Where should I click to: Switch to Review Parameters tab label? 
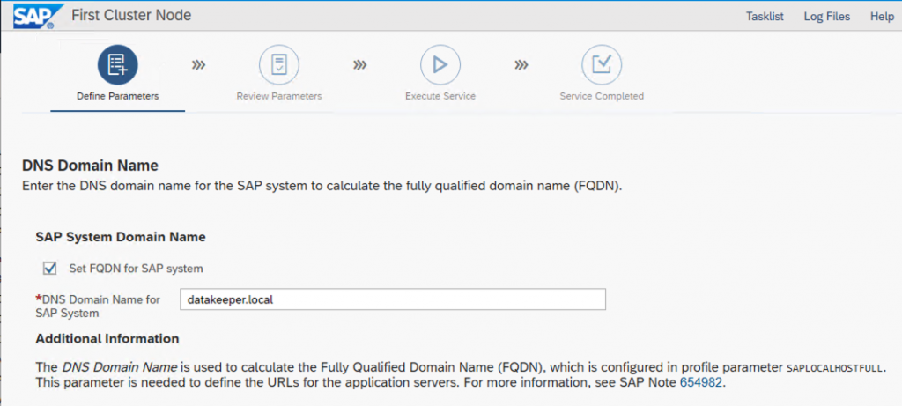[x=279, y=96]
